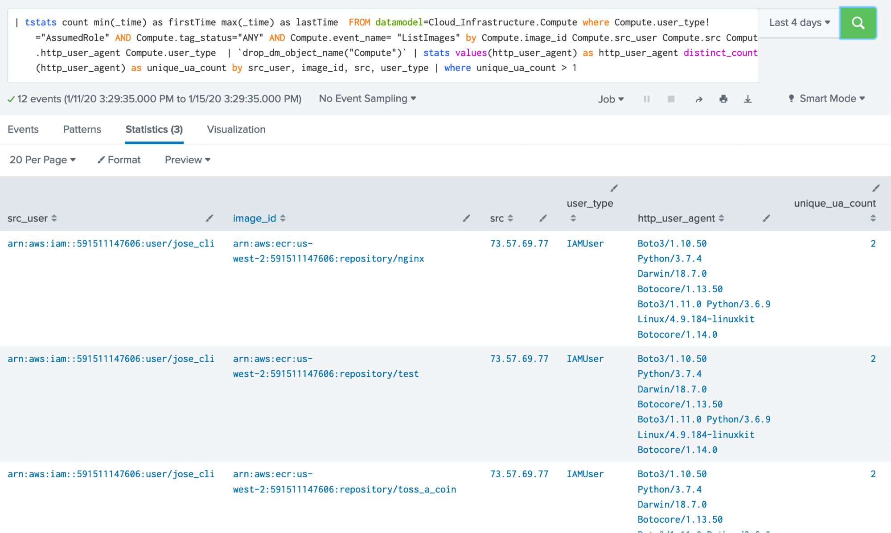Screen dimensions: 891x533
Task: Click into the search query input
Action: tap(383, 45)
